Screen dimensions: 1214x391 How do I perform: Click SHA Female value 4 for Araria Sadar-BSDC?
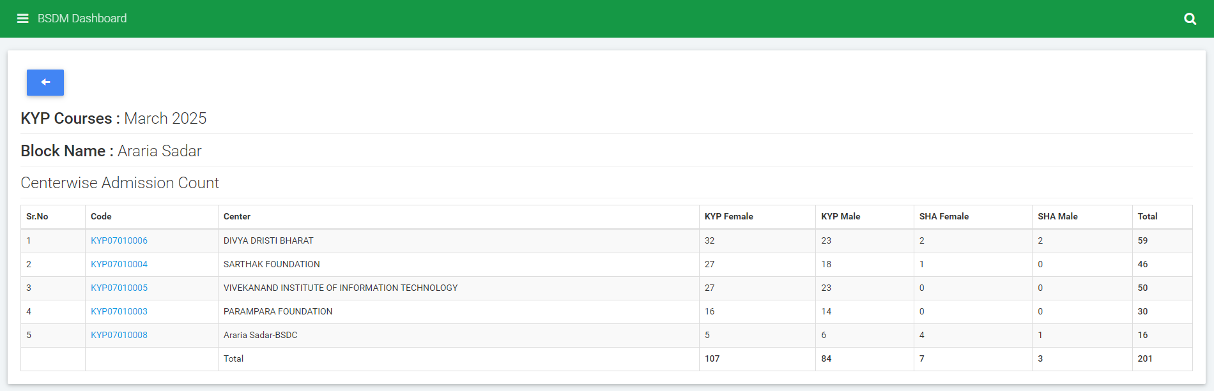tap(922, 335)
